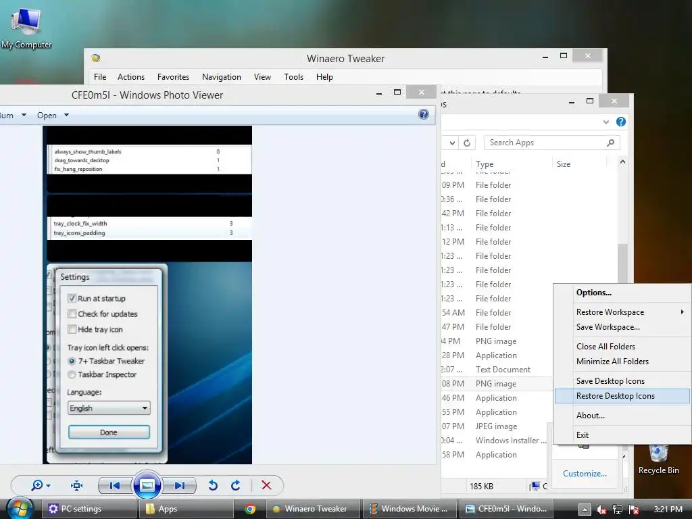This screenshot has width=692, height=519.
Task: Go to next photo
Action: [x=180, y=485]
